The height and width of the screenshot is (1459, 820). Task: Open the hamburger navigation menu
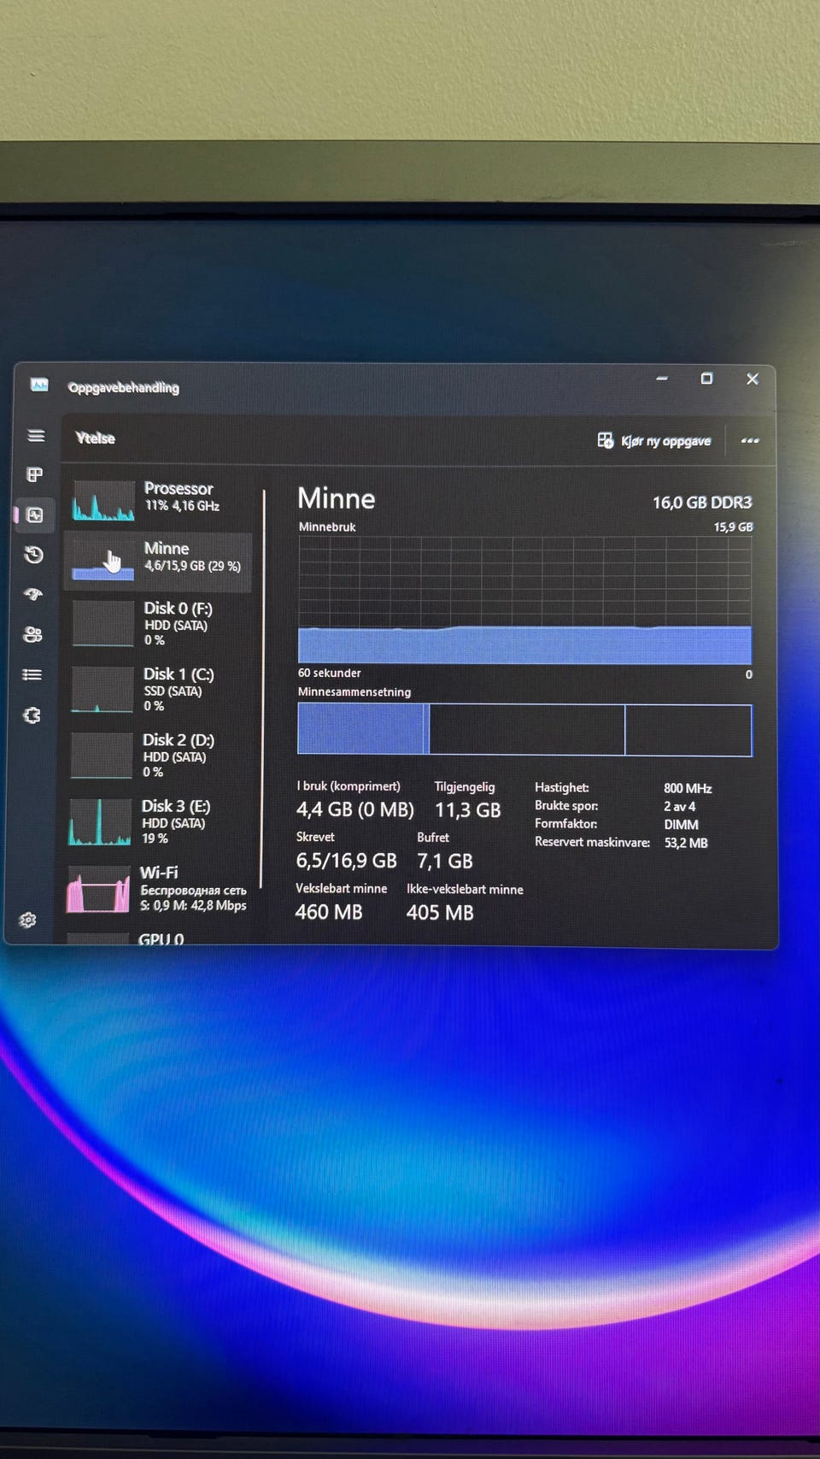[36, 436]
